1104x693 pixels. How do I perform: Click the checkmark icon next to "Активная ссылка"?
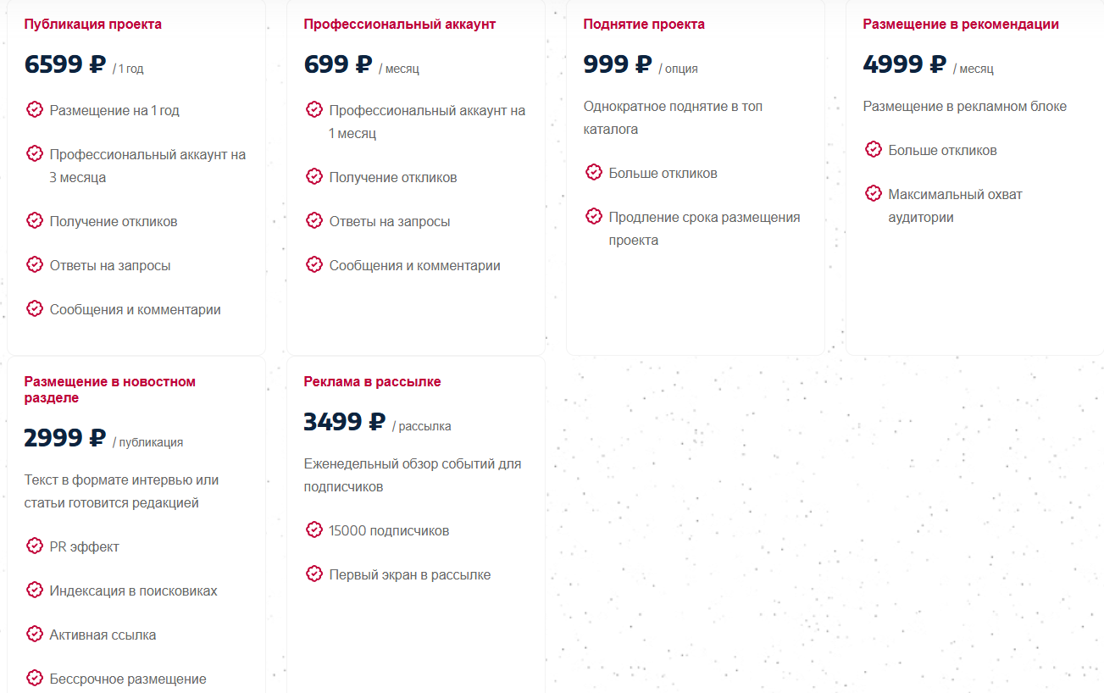[35, 634]
